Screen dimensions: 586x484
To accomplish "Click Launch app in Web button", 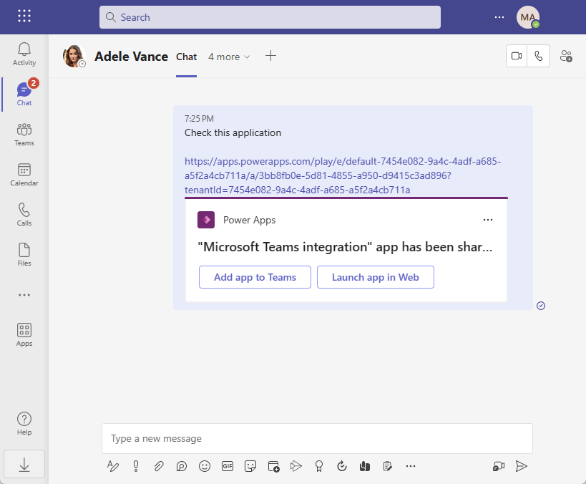I will click(375, 277).
